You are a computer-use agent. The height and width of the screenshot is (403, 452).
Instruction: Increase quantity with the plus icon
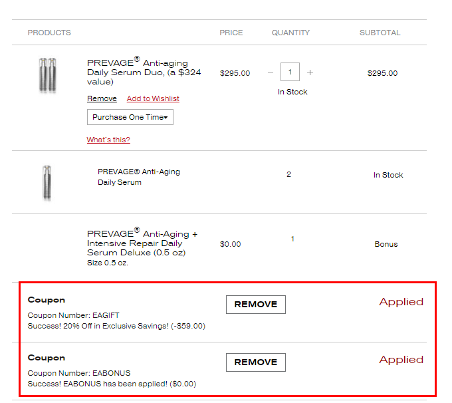(x=310, y=72)
